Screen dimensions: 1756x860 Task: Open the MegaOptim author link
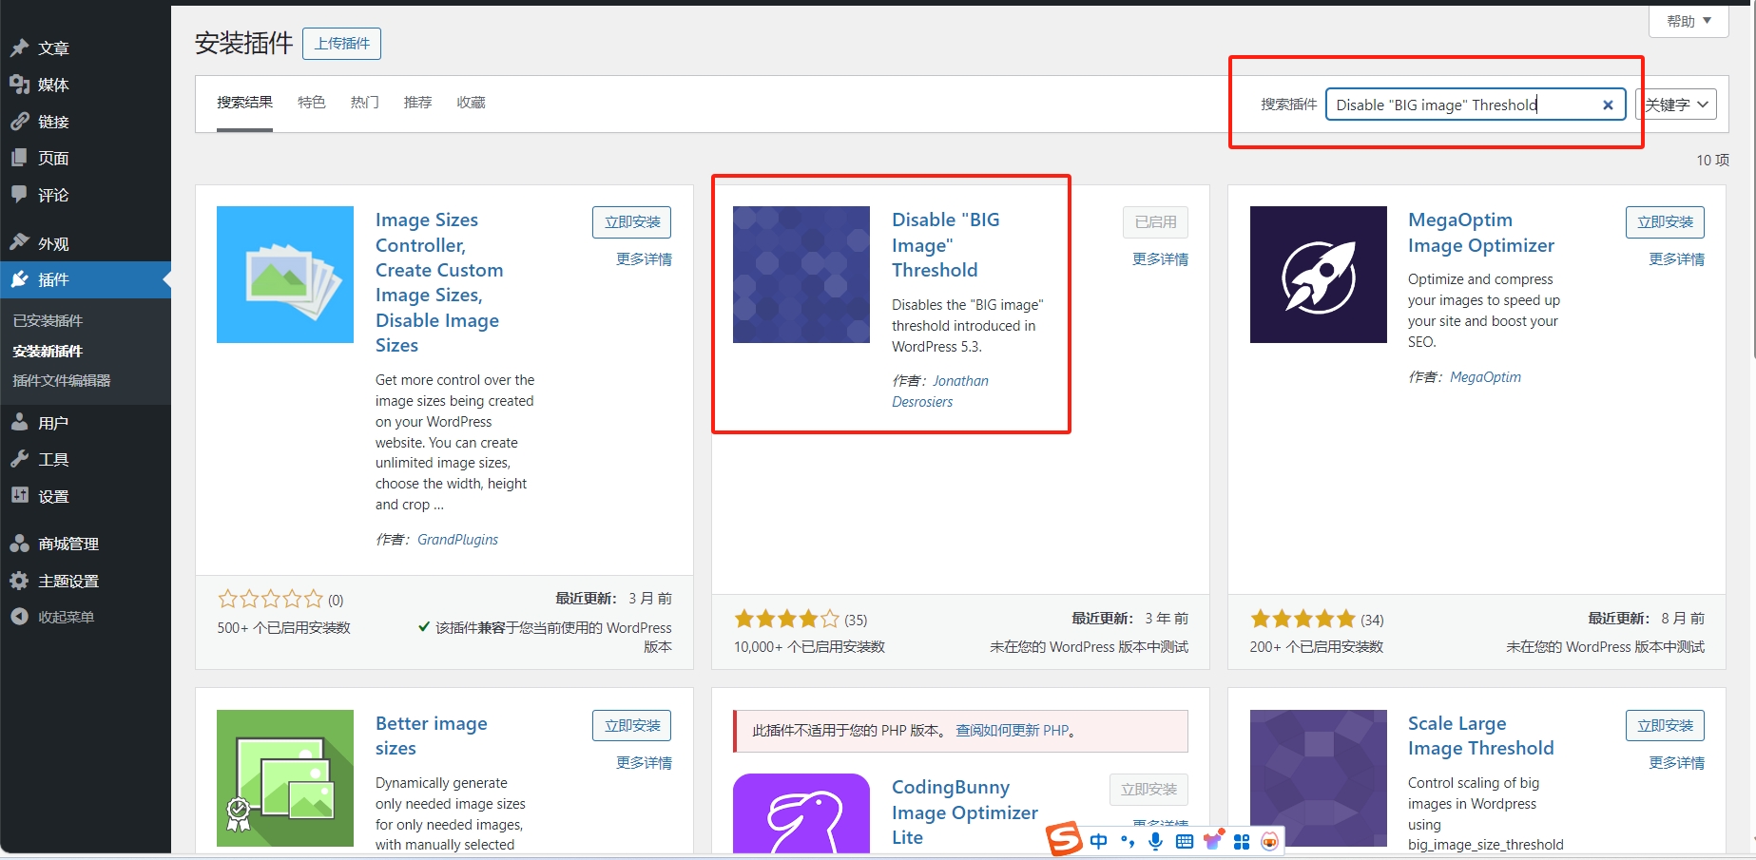tap(1485, 377)
